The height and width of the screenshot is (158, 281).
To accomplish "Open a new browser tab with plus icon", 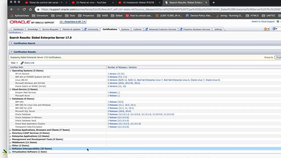I will click(214, 3).
